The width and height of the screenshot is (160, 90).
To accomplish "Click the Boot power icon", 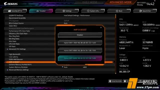I will coord(117,11).
